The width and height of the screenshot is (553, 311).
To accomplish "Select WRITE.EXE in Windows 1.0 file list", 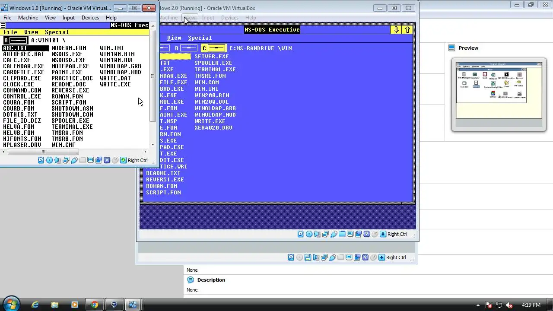I will pos(115,84).
